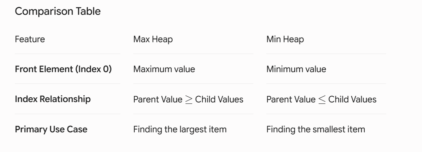Select the Feature column header
Viewport: 422px width, 152px height.
coord(30,39)
